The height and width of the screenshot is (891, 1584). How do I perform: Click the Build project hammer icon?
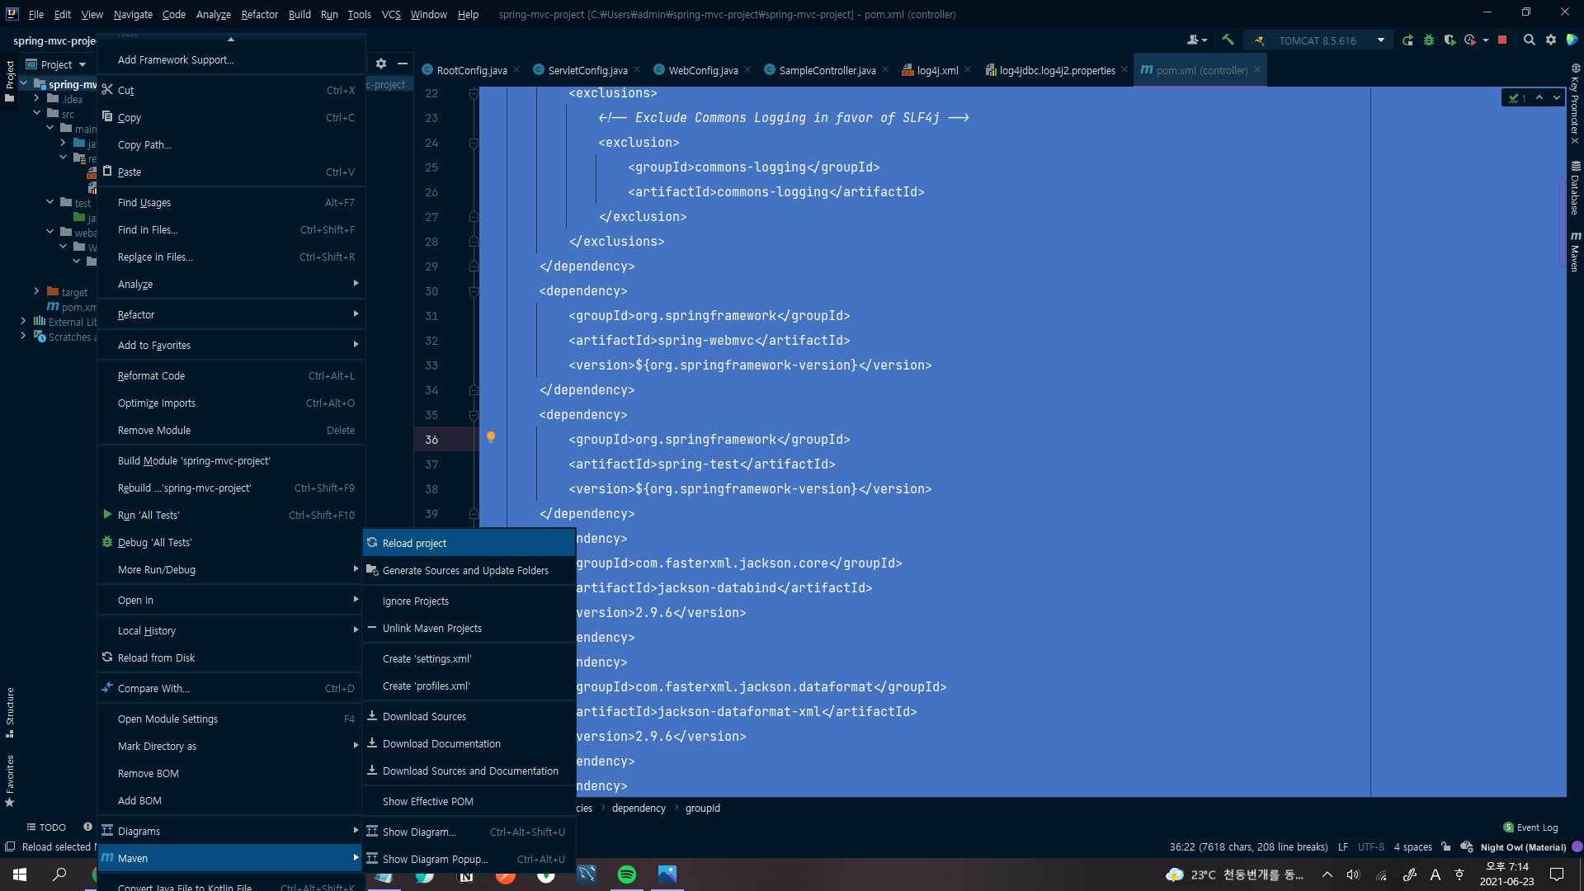[x=1228, y=40]
